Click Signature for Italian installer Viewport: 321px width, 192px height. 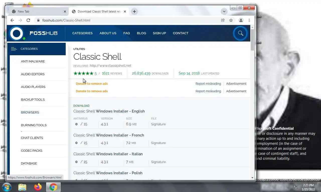pyautogui.click(x=158, y=162)
